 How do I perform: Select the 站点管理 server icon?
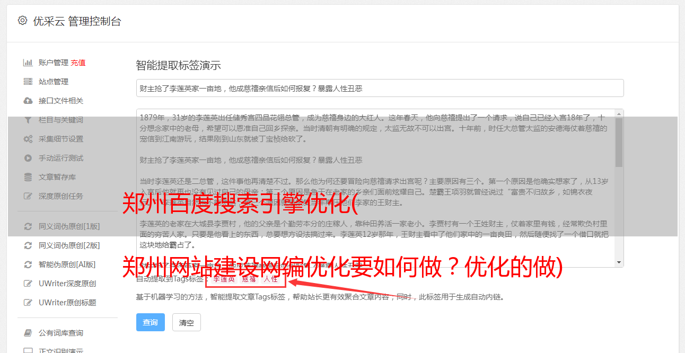click(28, 82)
